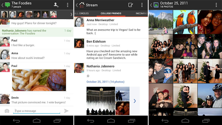Select first participant avatar in people strip
This screenshot has width=222, height=125.
point(4,14)
